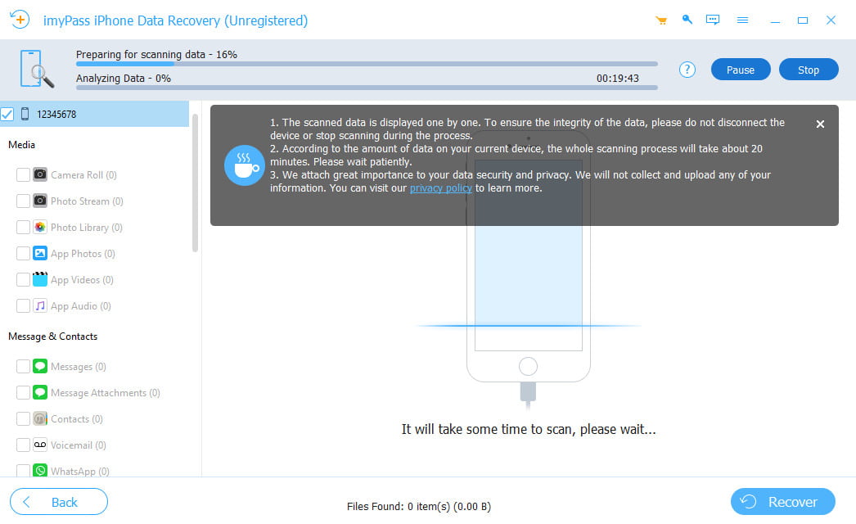856x524 pixels.
Task: Tick the Voicemail checkbox
Action: 23,445
